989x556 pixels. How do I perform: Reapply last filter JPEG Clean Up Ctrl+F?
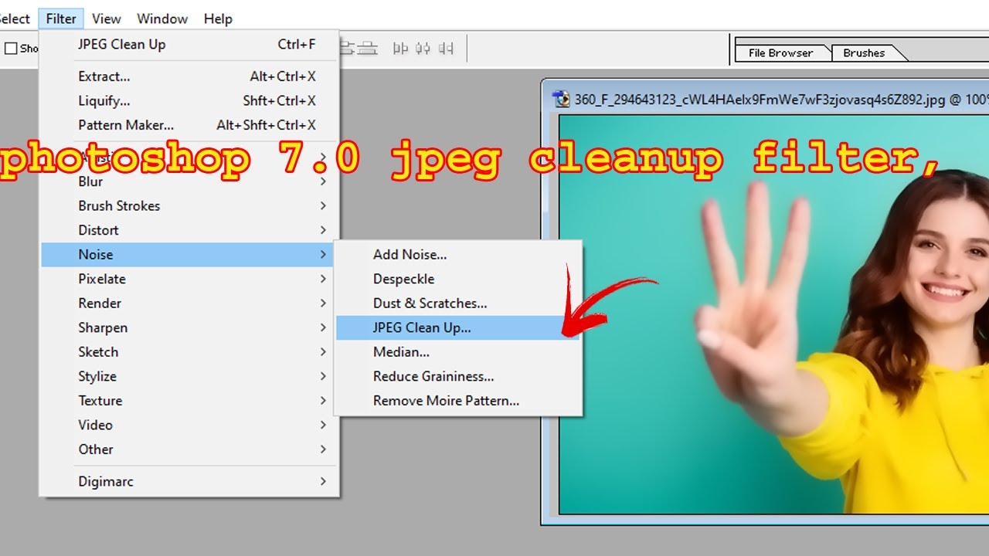coord(189,44)
